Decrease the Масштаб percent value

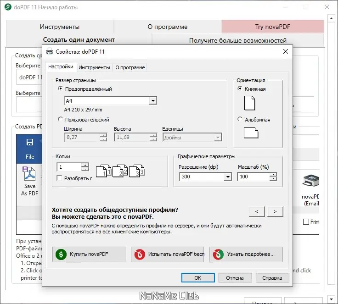273,178
